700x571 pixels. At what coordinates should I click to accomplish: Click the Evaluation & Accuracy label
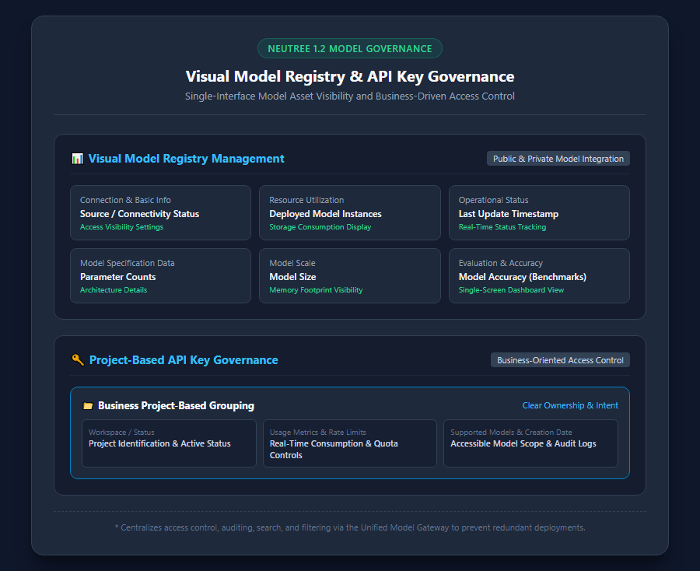[x=500, y=263]
